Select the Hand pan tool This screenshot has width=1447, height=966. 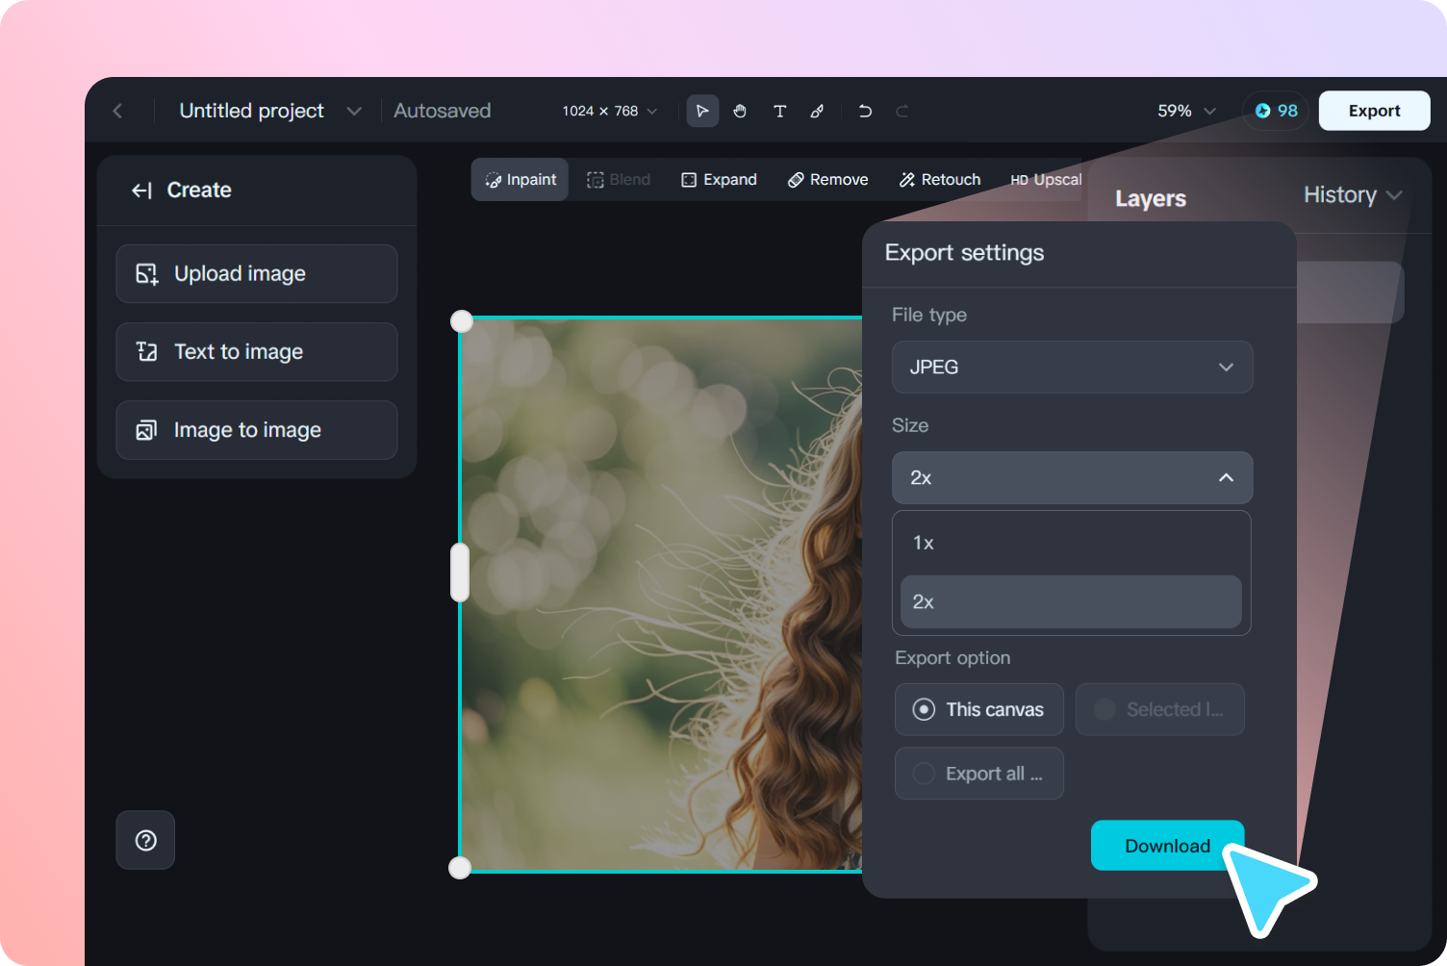coord(740,111)
